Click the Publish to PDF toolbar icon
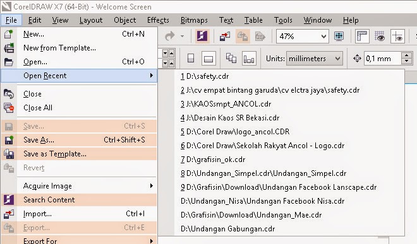The height and width of the screenshot is (244, 417). [x=260, y=36]
